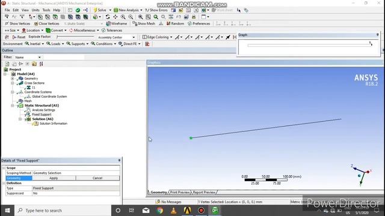Click the Label tool icon at toolbar start
Screen dimensions: 385x216
7,17
